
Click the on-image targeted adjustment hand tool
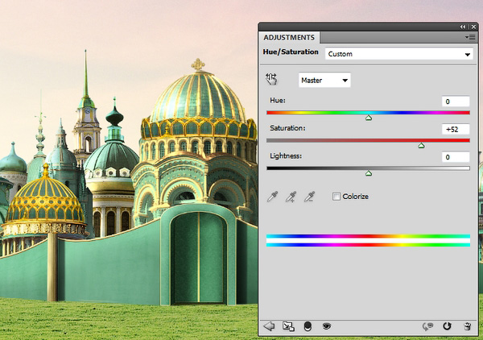271,80
